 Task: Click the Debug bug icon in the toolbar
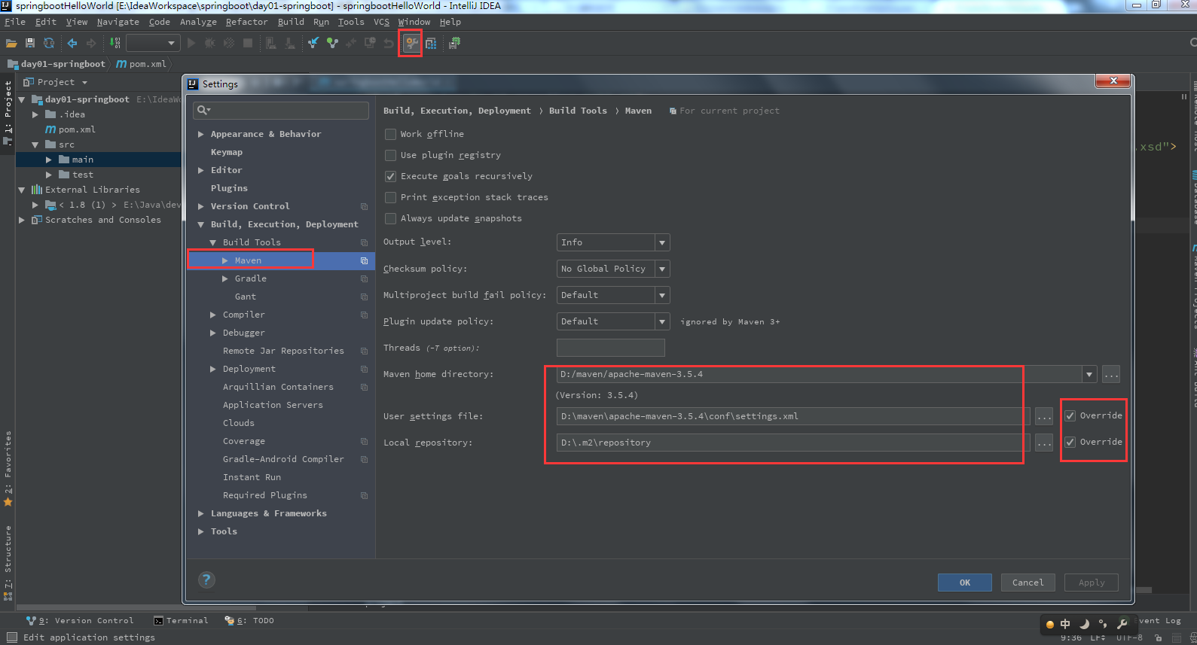click(210, 44)
